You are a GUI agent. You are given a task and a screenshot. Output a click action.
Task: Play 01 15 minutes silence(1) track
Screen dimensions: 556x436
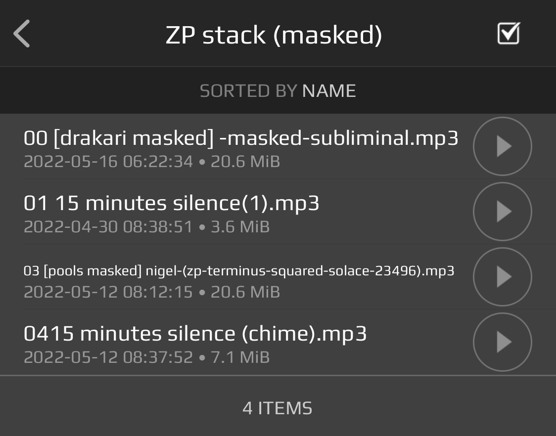pos(503,211)
